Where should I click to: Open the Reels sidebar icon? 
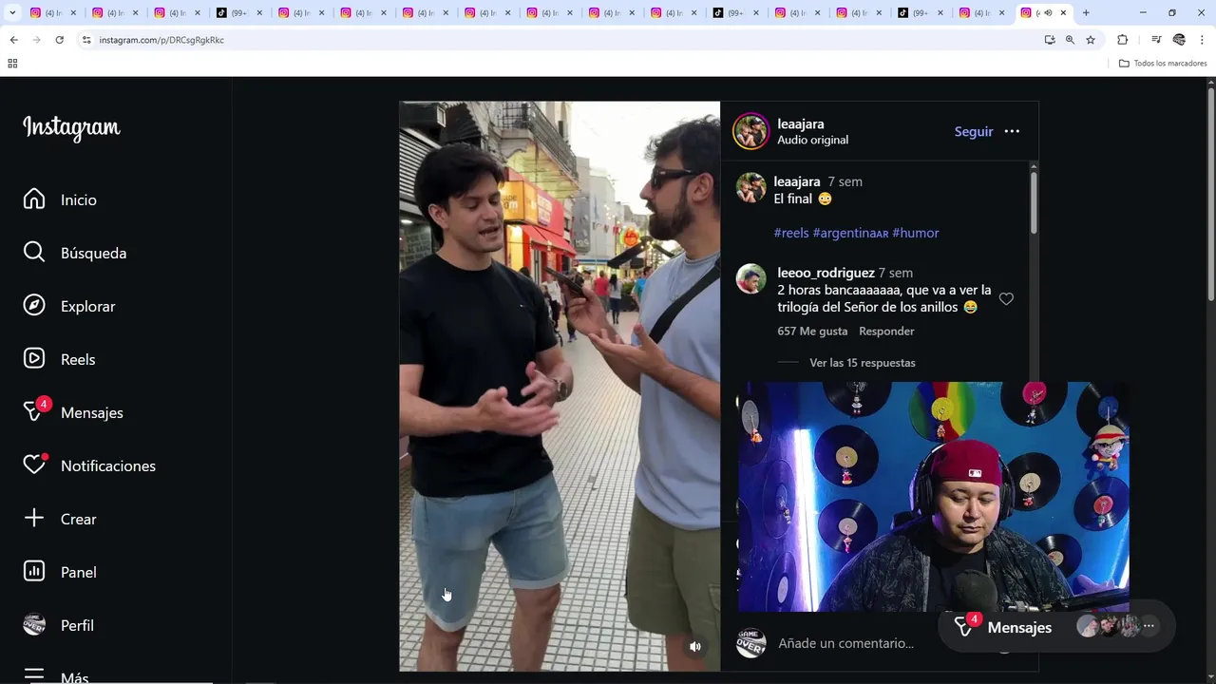click(x=34, y=358)
